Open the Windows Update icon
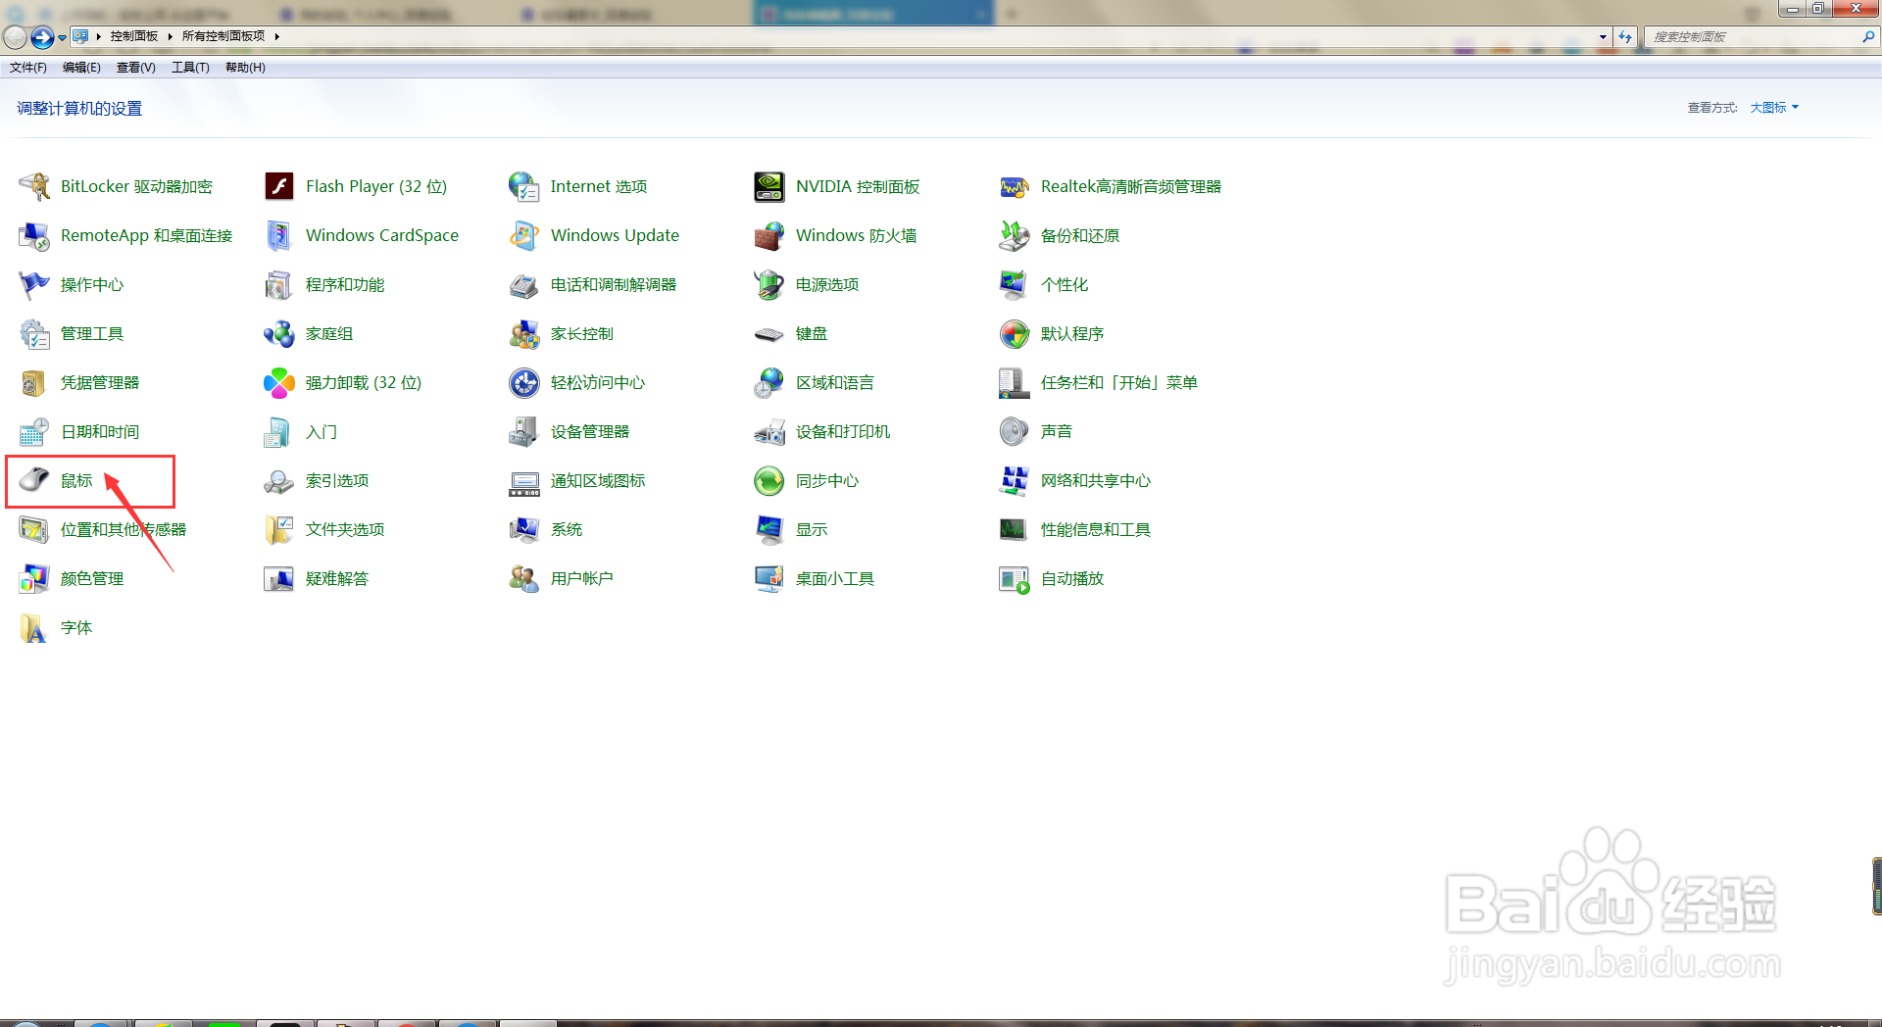Image resolution: width=1882 pixels, height=1027 pixels. pos(524,235)
